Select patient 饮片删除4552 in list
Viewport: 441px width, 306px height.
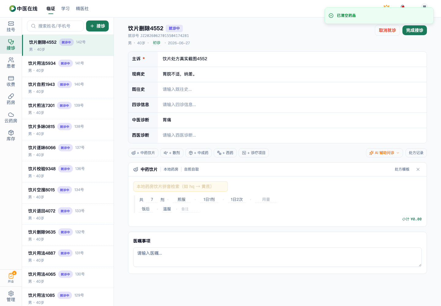point(68,45)
